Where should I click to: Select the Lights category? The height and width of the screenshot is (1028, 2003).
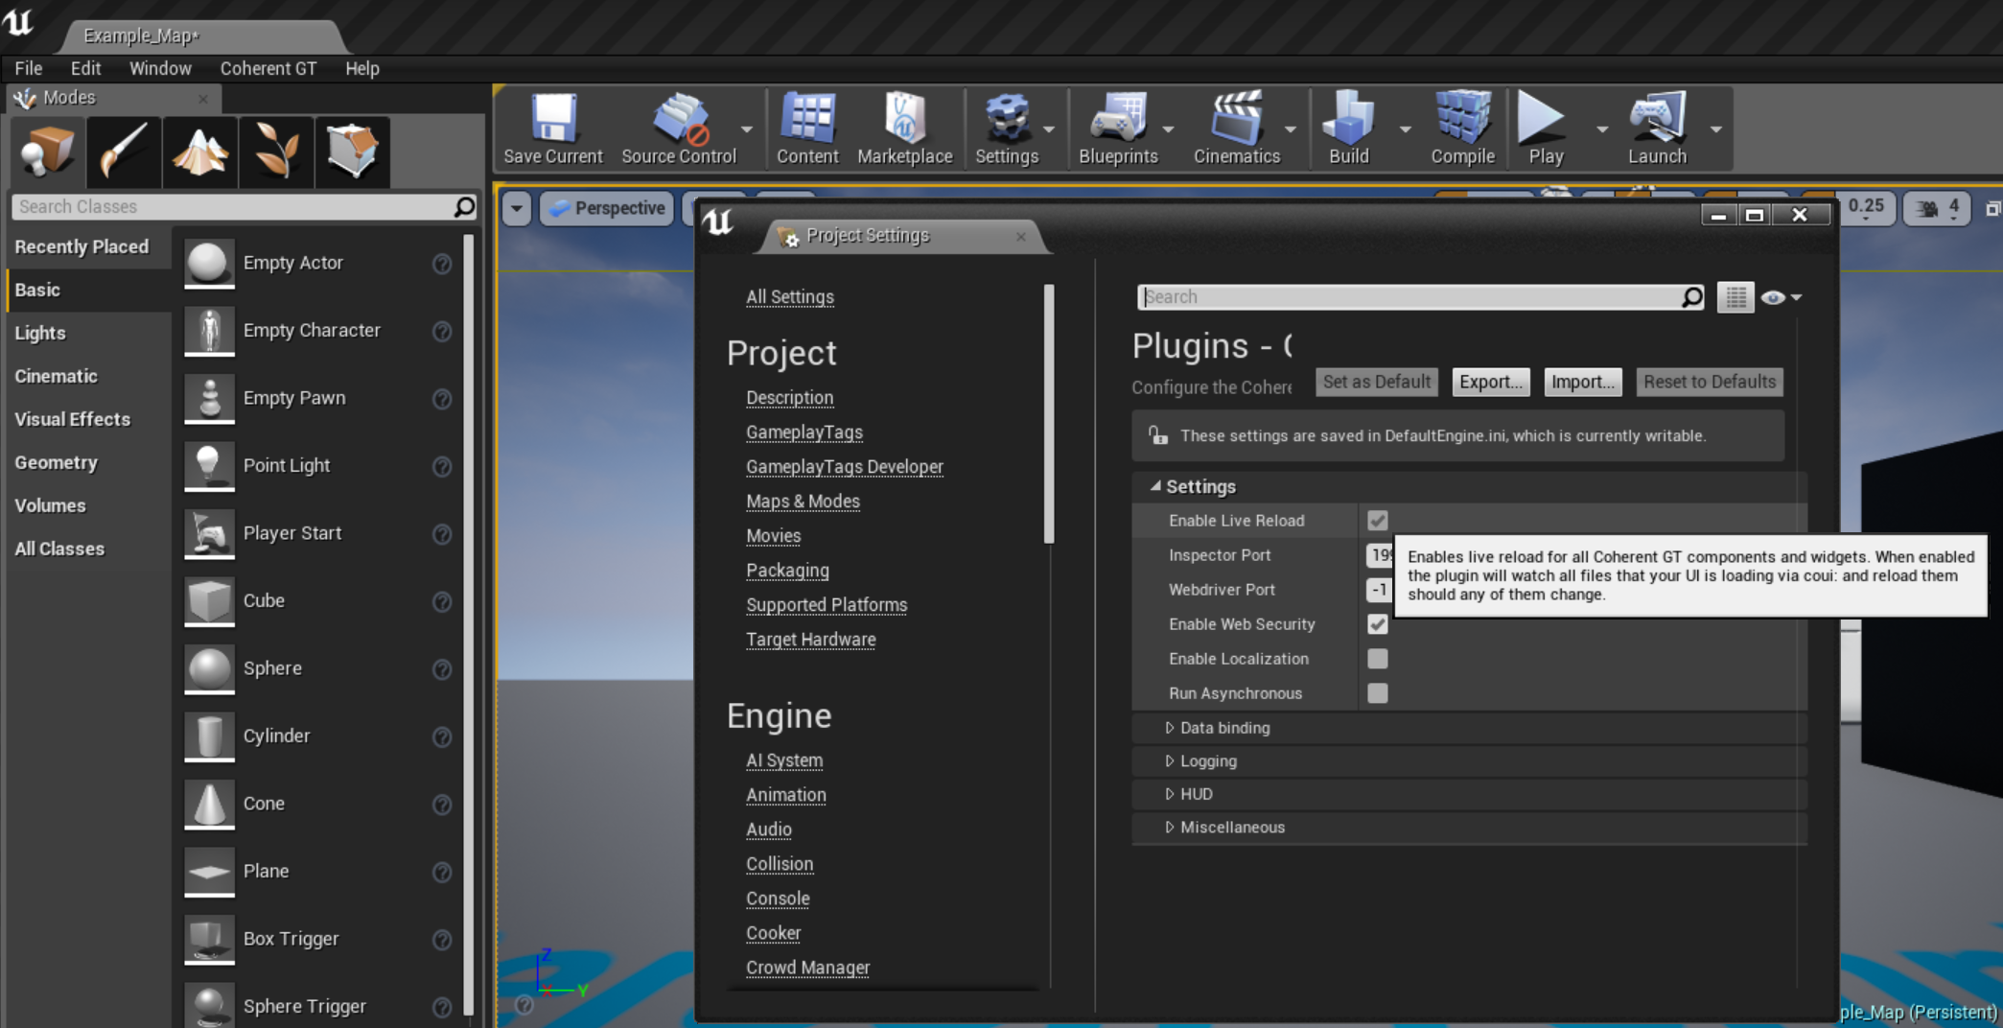(40, 333)
